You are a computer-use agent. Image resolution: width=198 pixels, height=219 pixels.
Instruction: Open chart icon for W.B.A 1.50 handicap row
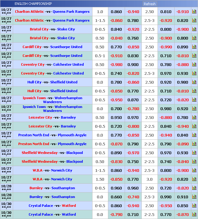194,179
